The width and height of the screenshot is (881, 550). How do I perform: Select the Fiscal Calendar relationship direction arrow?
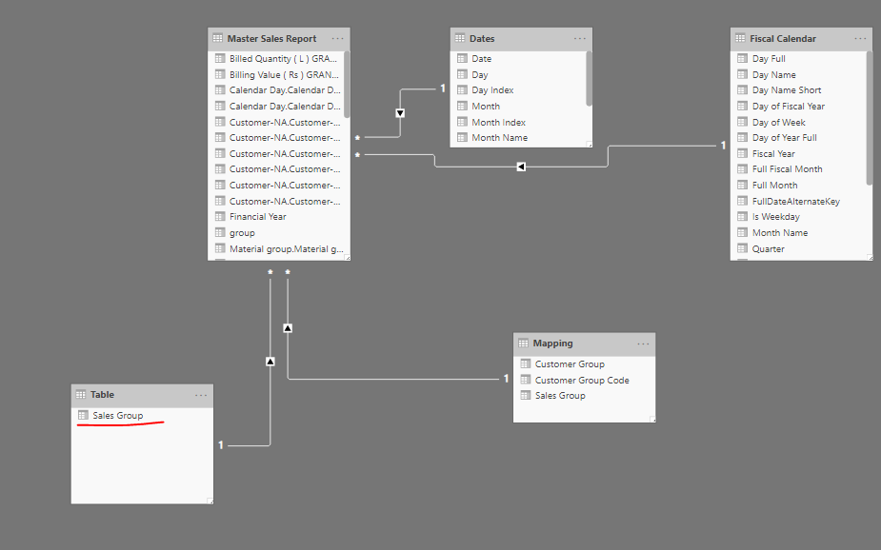(521, 167)
